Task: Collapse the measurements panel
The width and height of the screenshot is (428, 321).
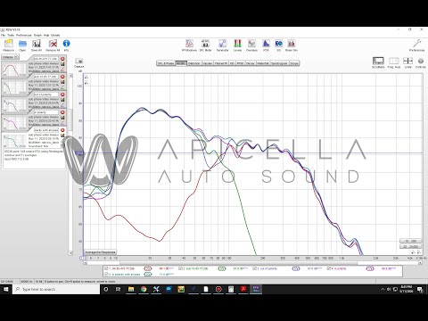Action: point(11,57)
